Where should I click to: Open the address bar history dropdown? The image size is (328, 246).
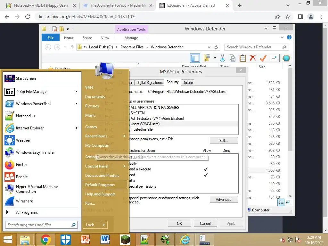tap(209, 47)
